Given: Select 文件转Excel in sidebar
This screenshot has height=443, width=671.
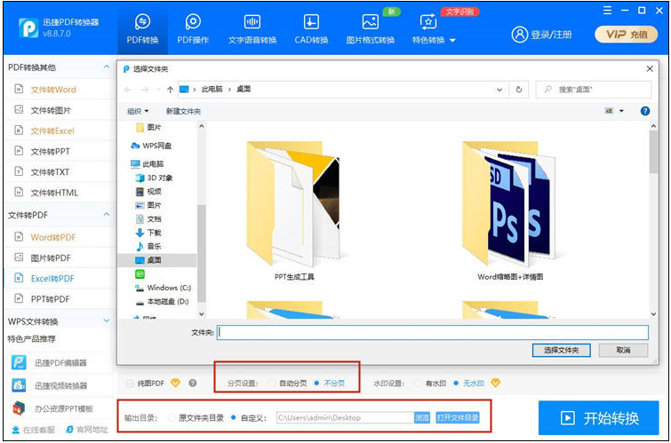Looking at the screenshot, I should click(52, 131).
